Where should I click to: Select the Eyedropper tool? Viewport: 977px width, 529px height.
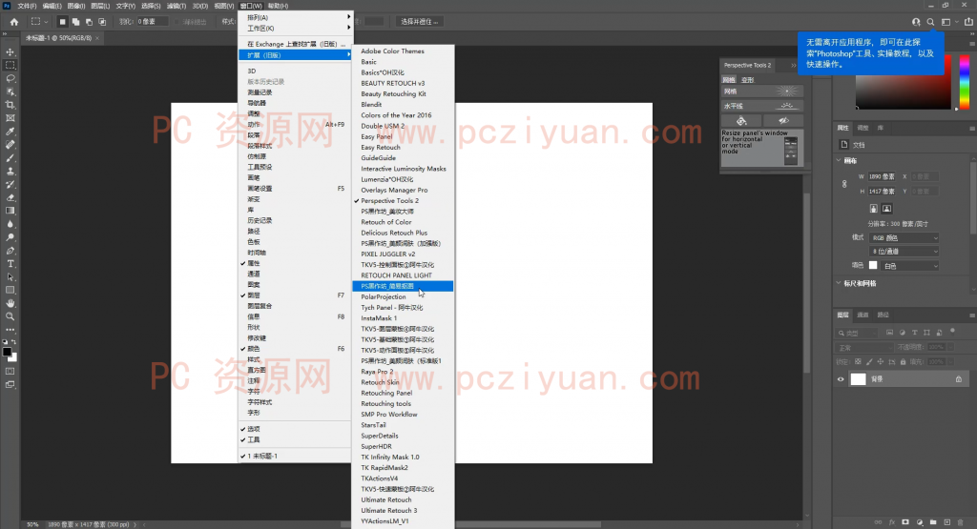(10, 132)
